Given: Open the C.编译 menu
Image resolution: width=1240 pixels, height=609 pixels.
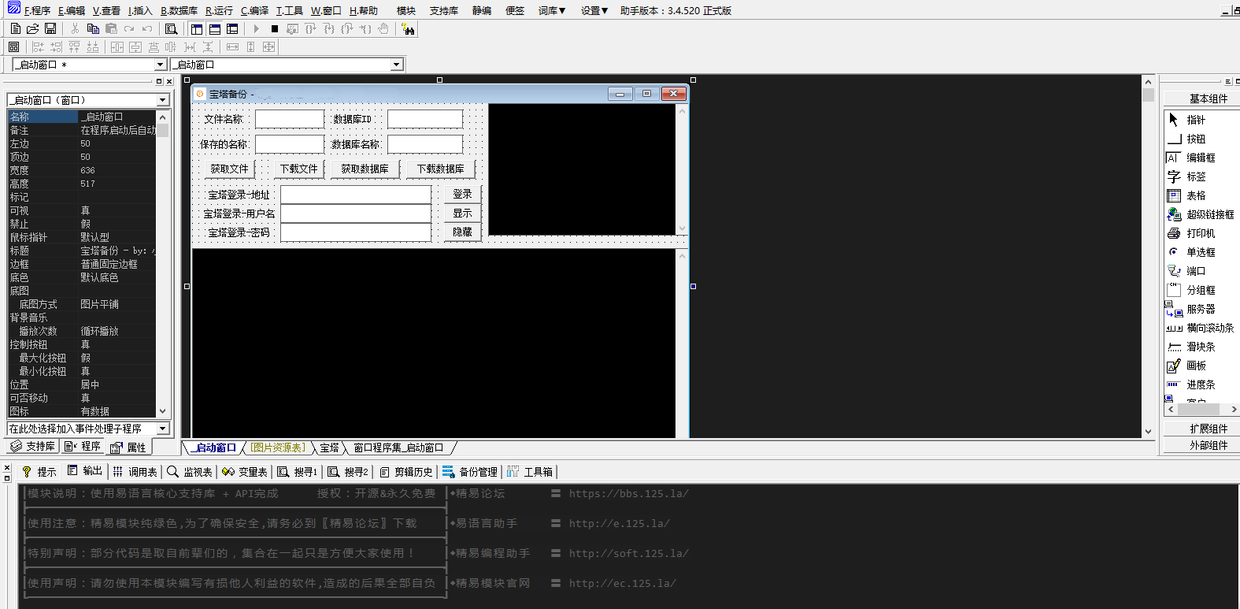Looking at the screenshot, I should coord(254,10).
